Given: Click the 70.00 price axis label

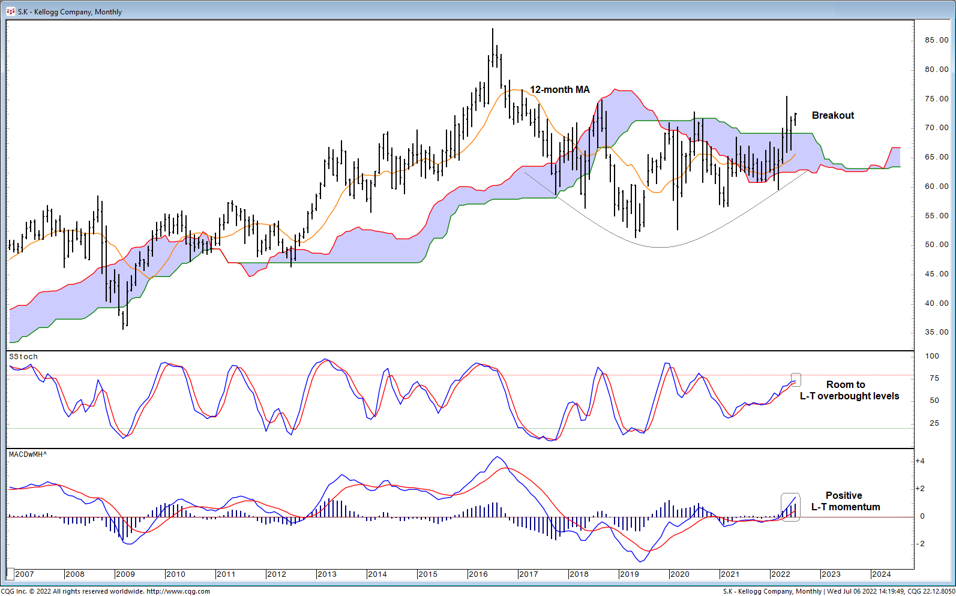Looking at the screenshot, I should (937, 128).
